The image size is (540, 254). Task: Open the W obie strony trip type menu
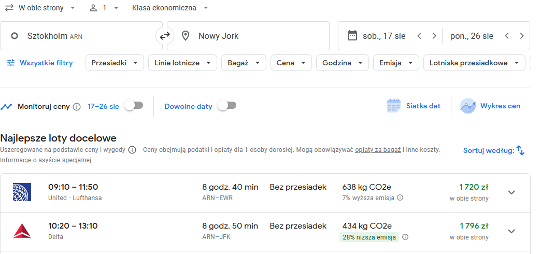(40, 8)
